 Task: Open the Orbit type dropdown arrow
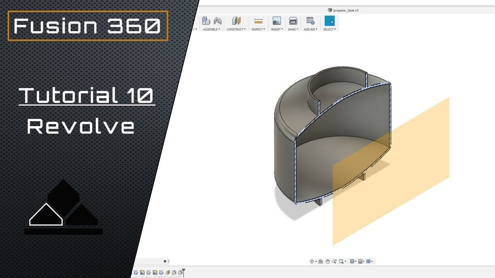[316, 261]
